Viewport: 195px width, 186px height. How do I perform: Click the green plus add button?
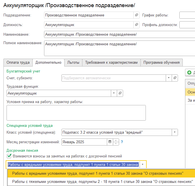click(x=189, y=73)
